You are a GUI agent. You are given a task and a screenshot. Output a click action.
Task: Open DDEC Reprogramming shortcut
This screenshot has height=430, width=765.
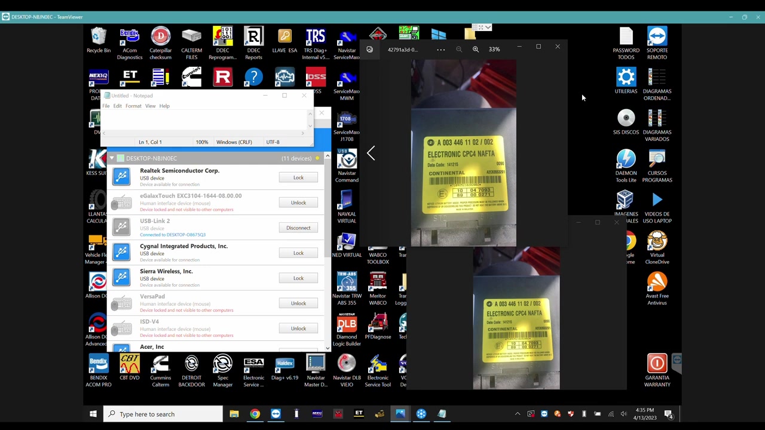pyautogui.click(x=222, y=44)
